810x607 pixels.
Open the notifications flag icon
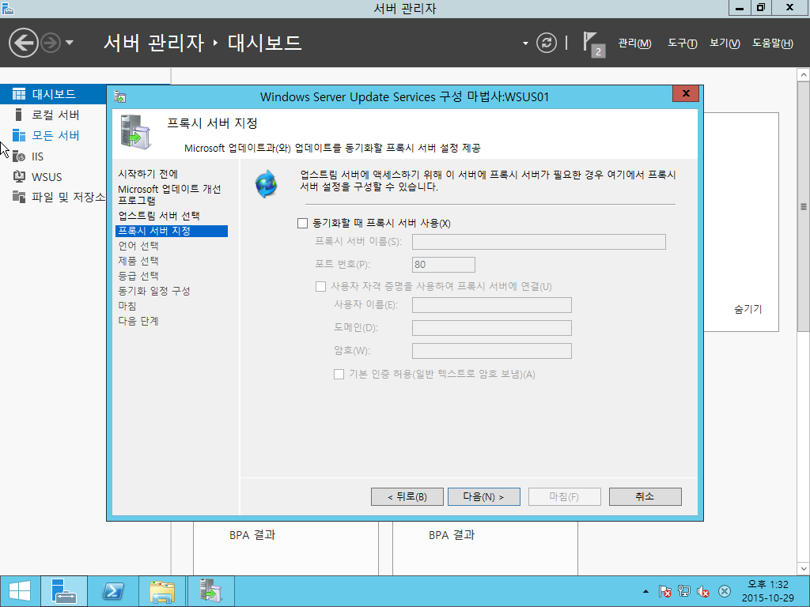pyautogui.click(x=593, y=44)
